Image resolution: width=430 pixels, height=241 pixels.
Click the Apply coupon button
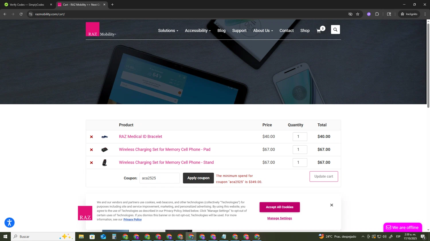click(x=198, y=178)
